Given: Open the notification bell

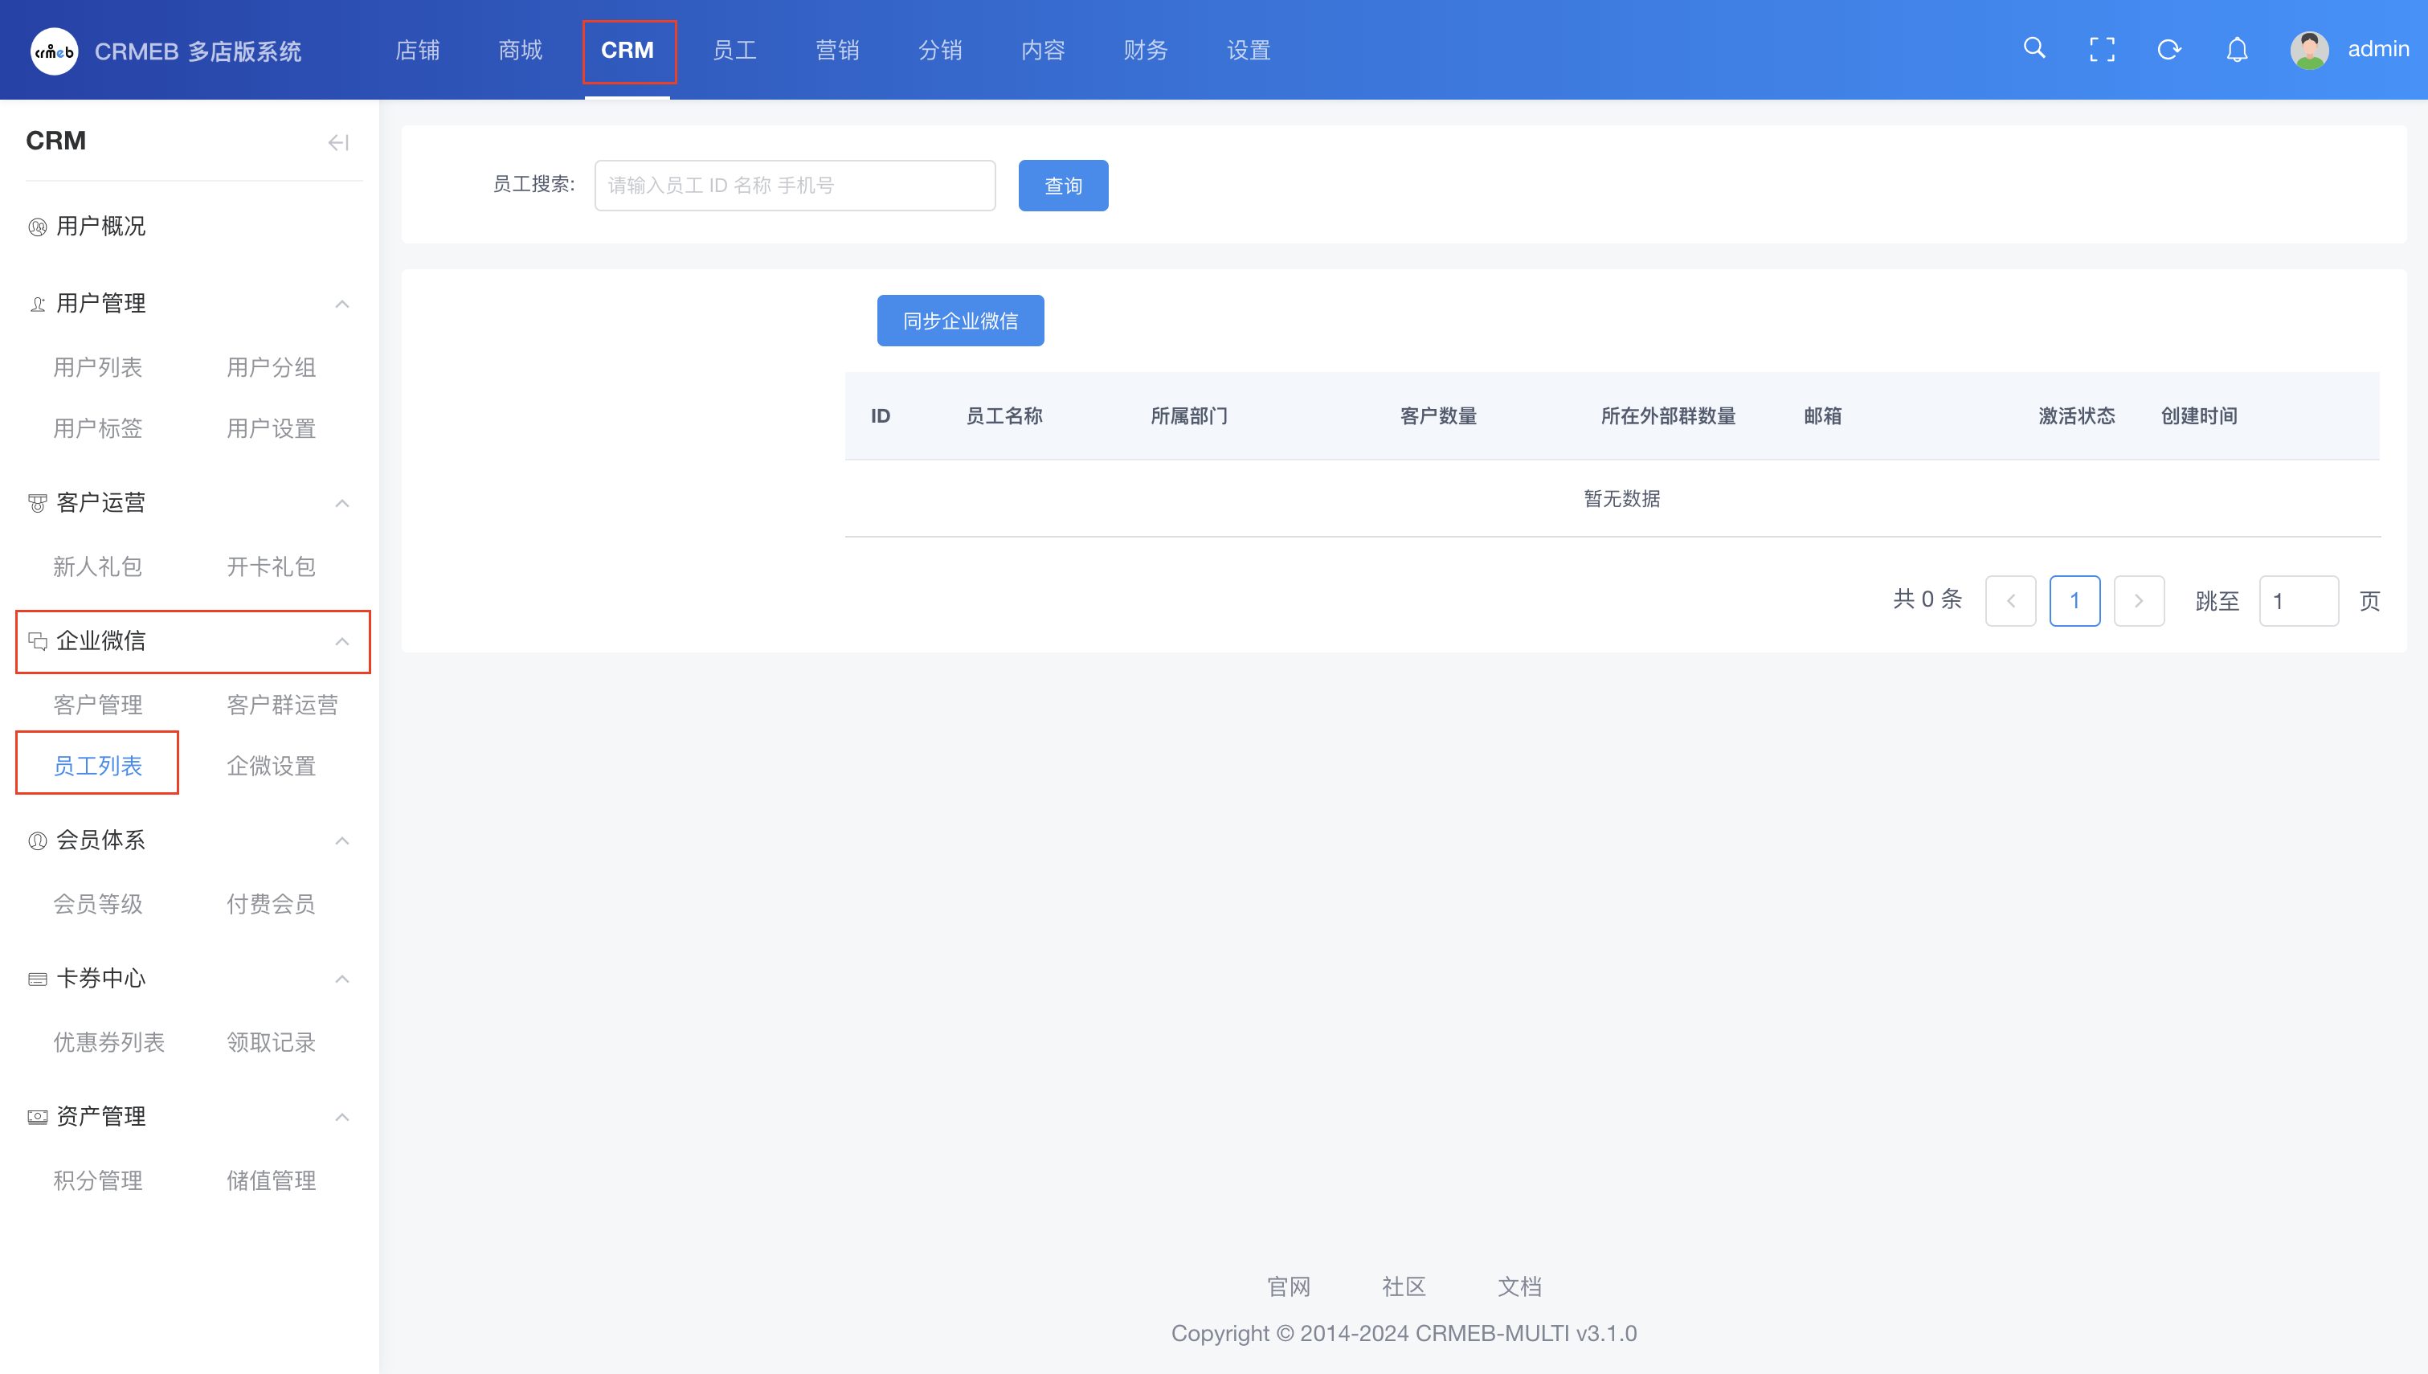Looking at the screenshot, I should pos(2237,49).
